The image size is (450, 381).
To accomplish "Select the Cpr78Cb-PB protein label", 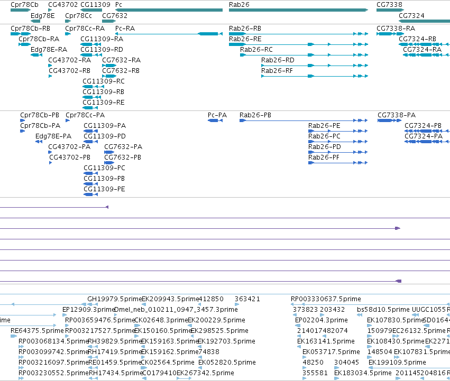I will coord(40,115).
